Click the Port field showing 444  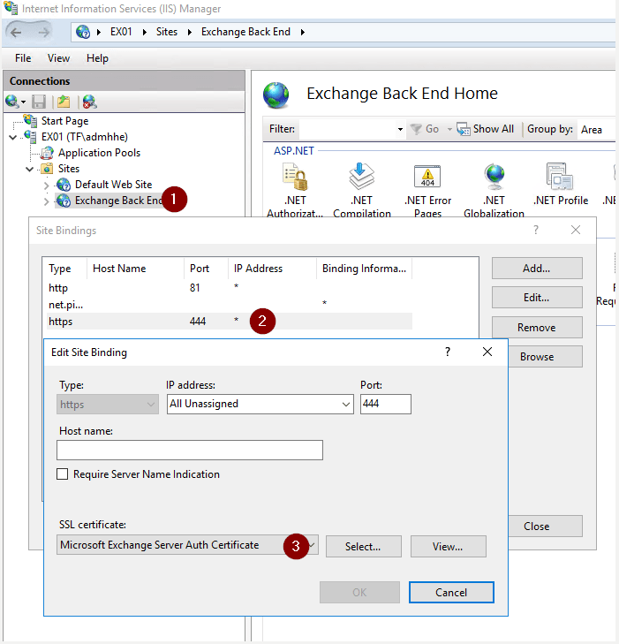[x=385, y=404]
